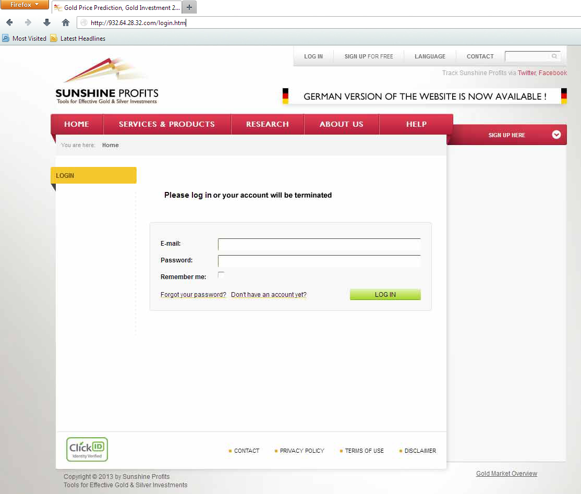Screen dimensions: 581x494
Task: Select the LOGIN sidebar tab
Action: (93, 175)
